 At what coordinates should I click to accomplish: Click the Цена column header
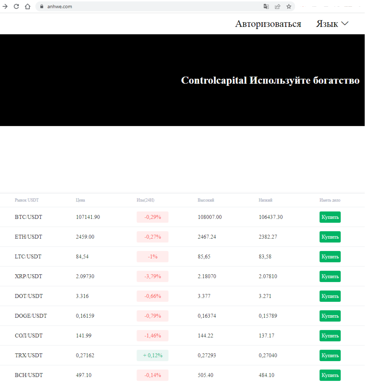(80, 200)
